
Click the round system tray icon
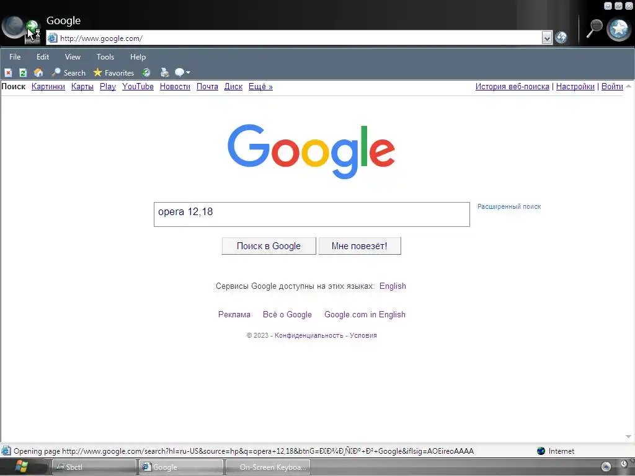coord(606,467)
